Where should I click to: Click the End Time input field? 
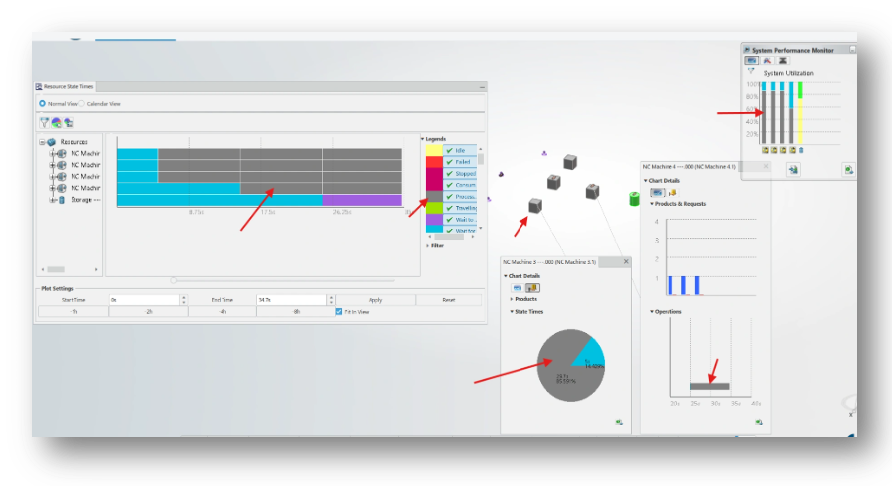point(291,300)
